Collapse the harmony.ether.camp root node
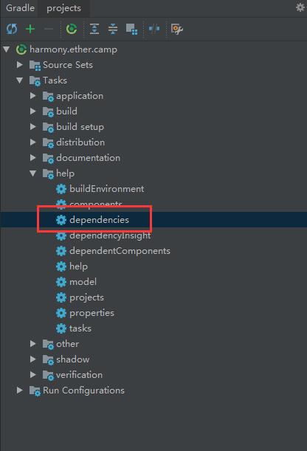The width and height of the screenshot is (307, 451). [7, 49]
